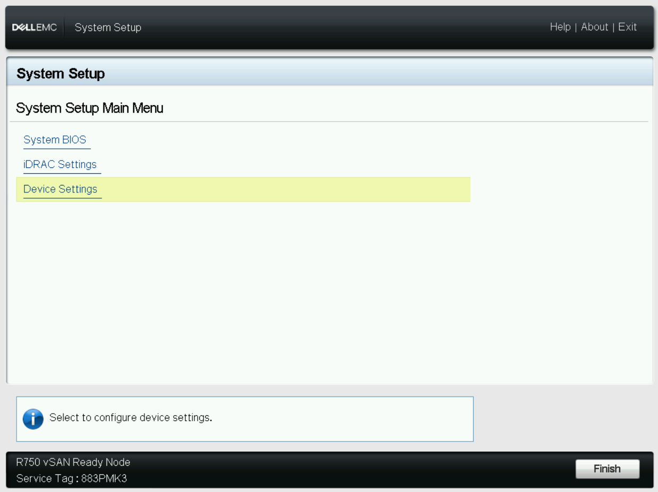Open the About link in header

coord(595,27)
